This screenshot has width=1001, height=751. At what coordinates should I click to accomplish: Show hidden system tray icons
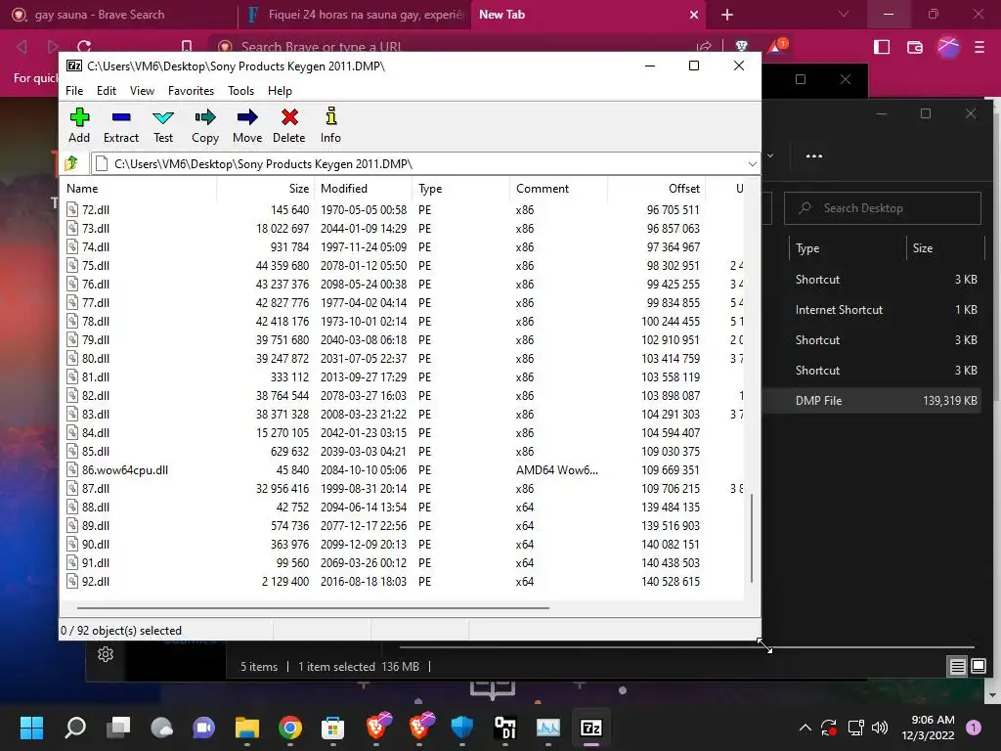(805, 728)
